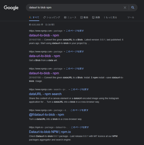Click このページを訳す above data-uri-to-blob result
Screen dimensions: 144x145
point(75,51)
